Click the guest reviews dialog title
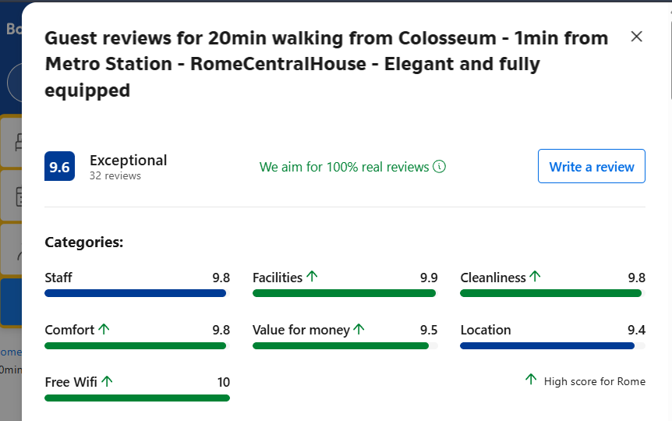The height and width of the screenshot is (421, 672). (327, 64)
